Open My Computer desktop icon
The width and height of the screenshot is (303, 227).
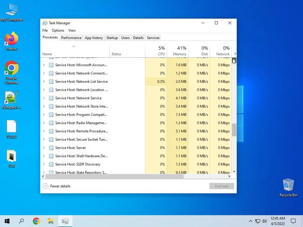point(12,12)
